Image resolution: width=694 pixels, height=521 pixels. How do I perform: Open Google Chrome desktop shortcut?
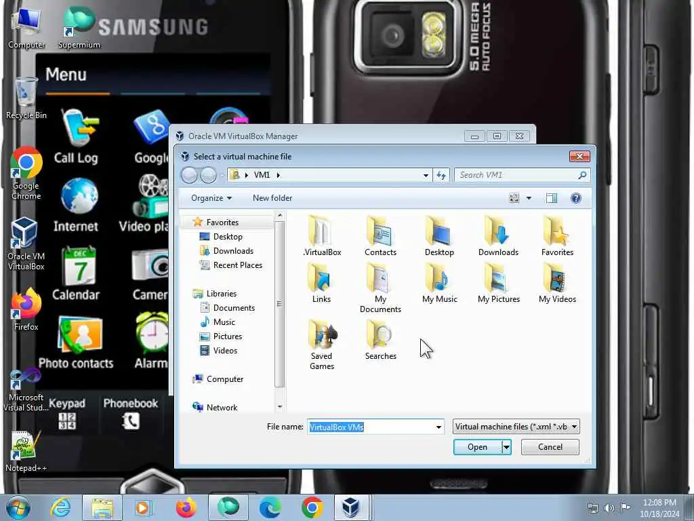point(26,174)
